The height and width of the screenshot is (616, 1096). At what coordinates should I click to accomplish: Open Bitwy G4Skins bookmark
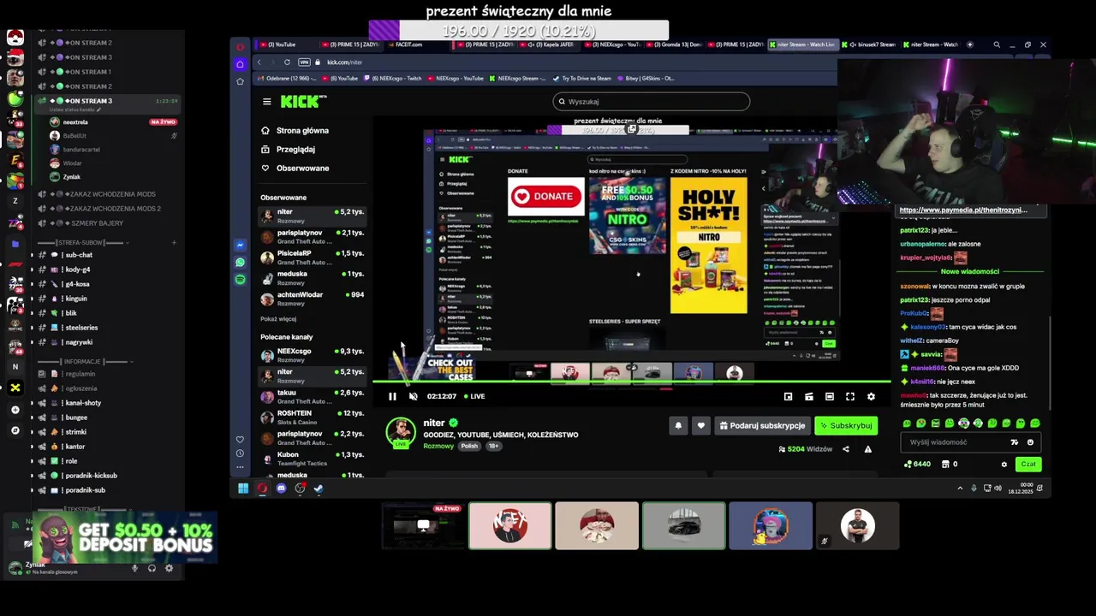[647, 79]
